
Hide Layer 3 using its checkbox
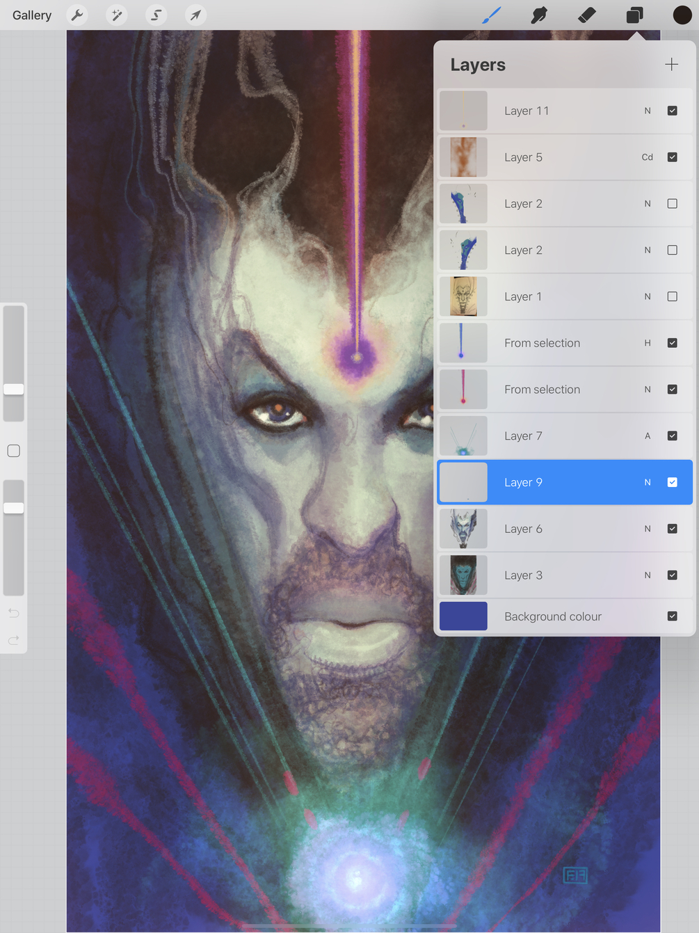pyautogui.click(x=673, y=575)
